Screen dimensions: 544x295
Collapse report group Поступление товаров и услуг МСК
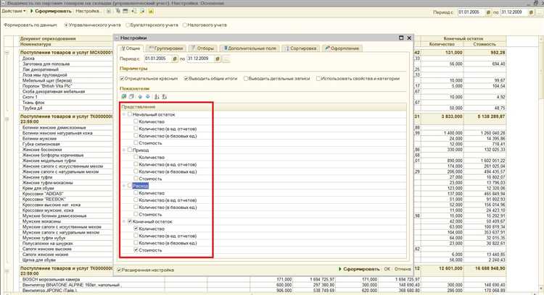coord(7,53)
